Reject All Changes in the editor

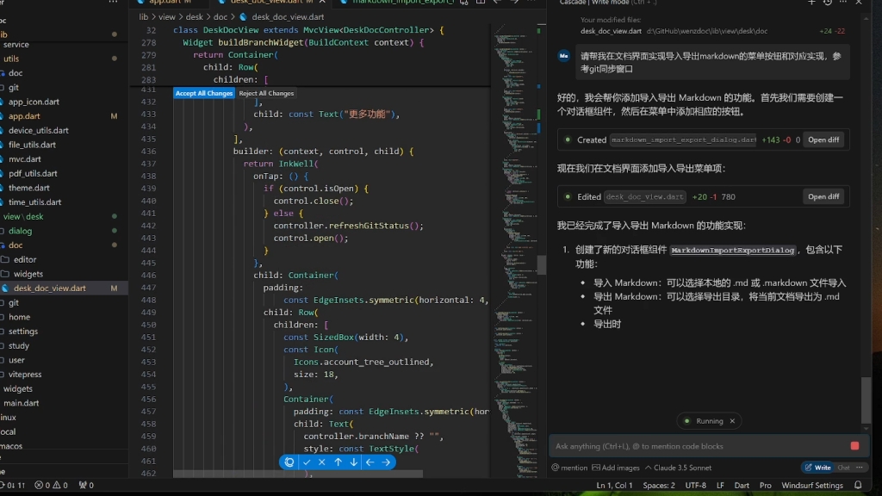click(266, 93)
